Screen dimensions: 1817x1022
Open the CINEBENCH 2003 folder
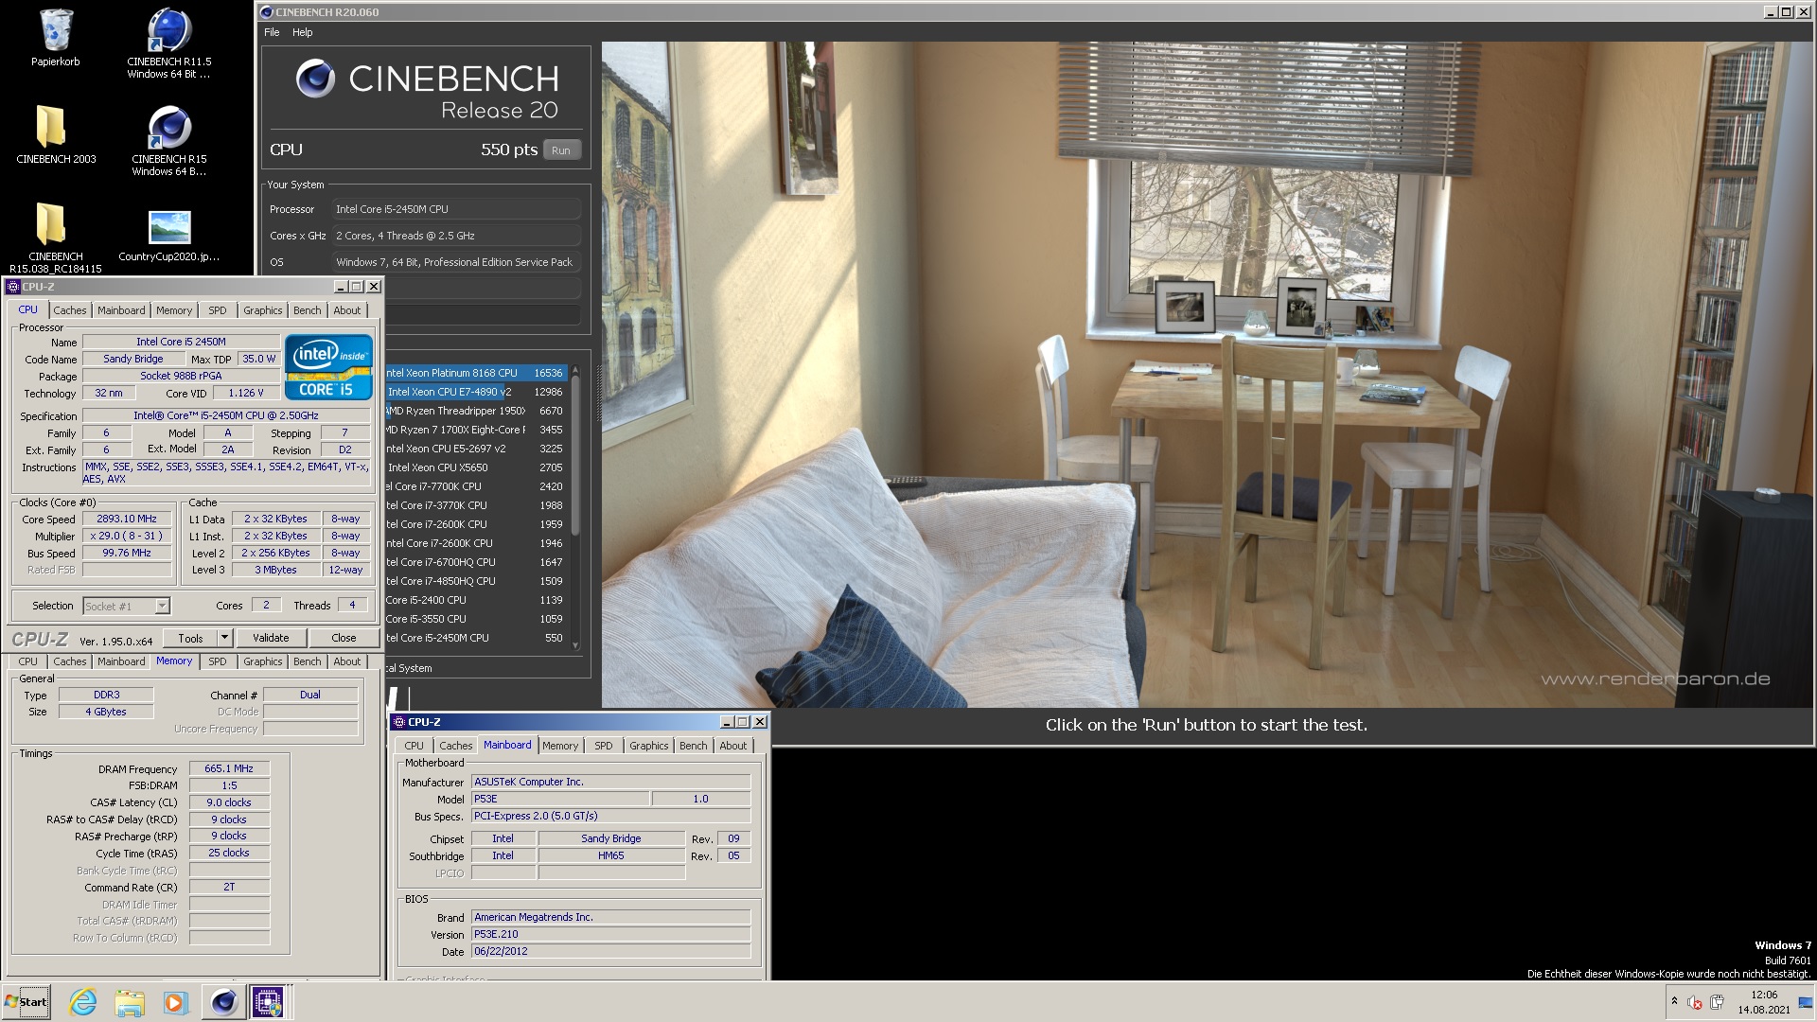[x=55, y=134]
